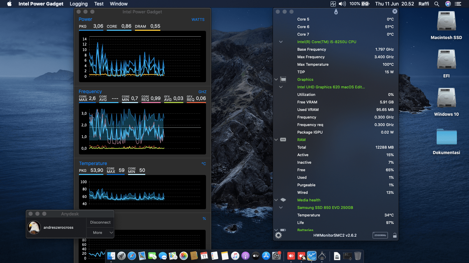Open the Apple menu
Image resolution: width=469 pixels, height=263 pixels.
point(9,4)
